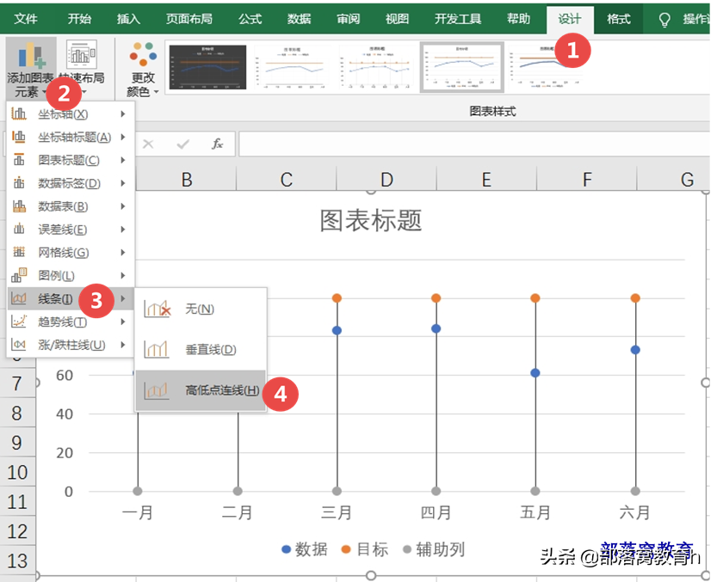The height and width of the screenshot is (582, 717).
Task: Switch to the 数据 ribbon tab
Action: click(299, 19)
